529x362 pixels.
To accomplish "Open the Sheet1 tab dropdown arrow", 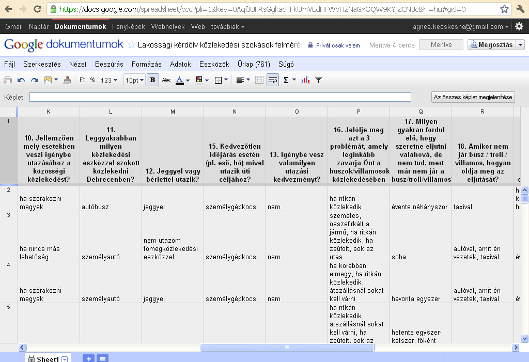I will click(65, 359).
